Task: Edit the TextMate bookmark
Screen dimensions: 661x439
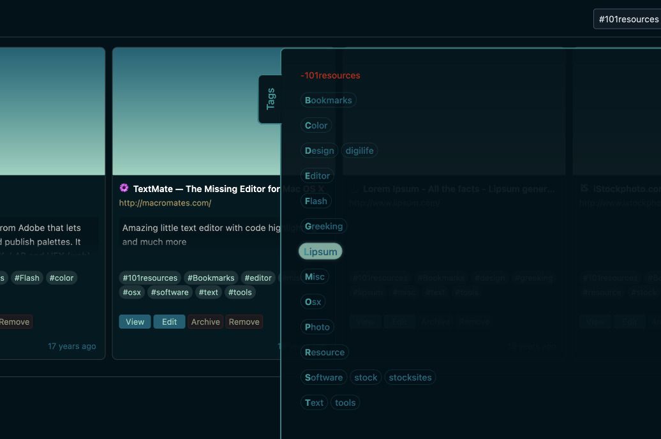Action: tap(169, 322)
